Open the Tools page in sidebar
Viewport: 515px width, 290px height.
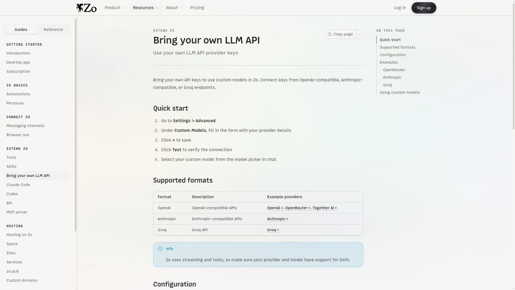(11, 157)
